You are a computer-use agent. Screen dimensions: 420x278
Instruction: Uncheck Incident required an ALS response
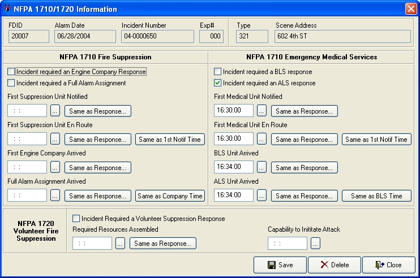(217, 83)
